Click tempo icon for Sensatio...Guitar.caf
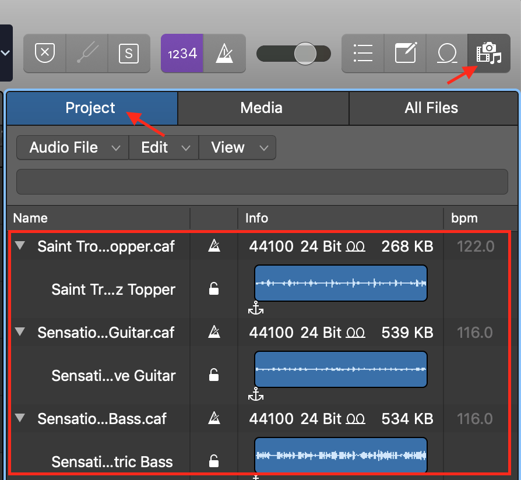This screenshot has width=521, height=480. click(x=214, y=332)
